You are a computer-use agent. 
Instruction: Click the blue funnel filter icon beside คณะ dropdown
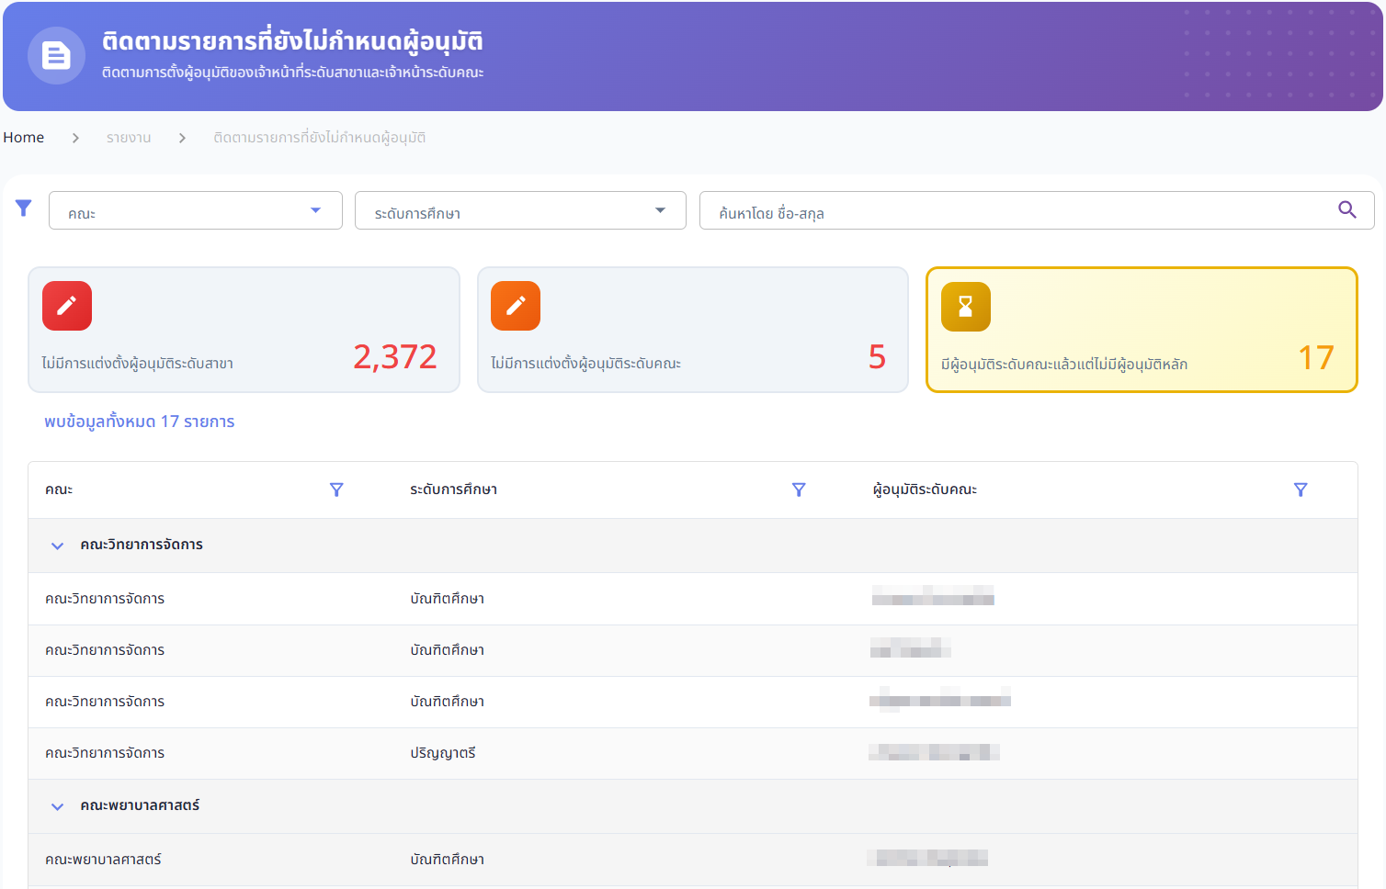tap(24, 208)
